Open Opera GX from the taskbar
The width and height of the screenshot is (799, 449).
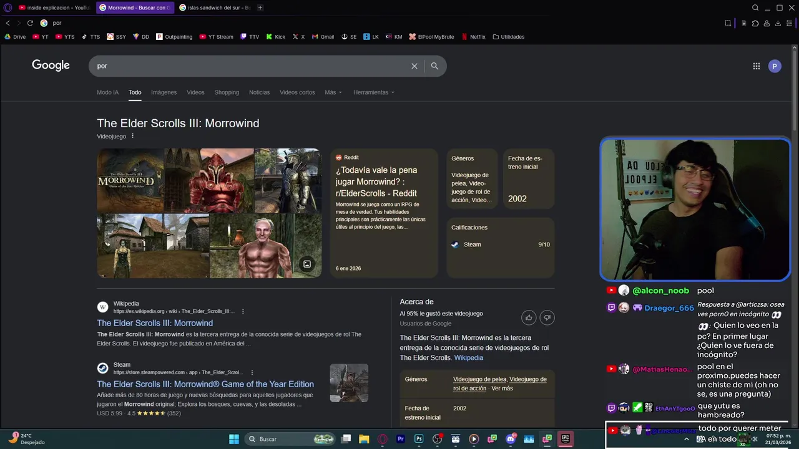(x=383, y=439)
